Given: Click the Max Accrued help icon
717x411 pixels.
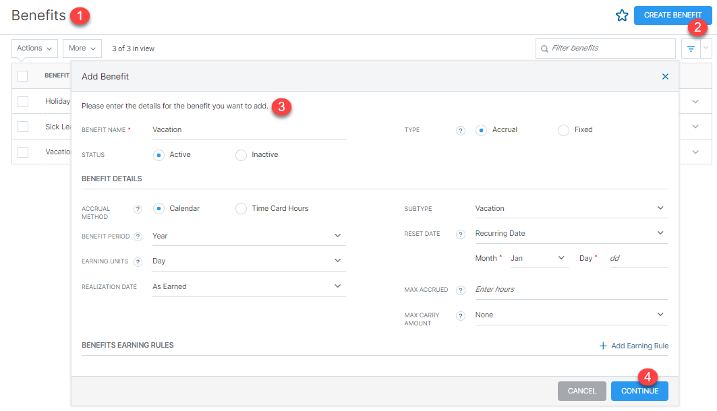Looking at the screenshot, I should point(461,290).
